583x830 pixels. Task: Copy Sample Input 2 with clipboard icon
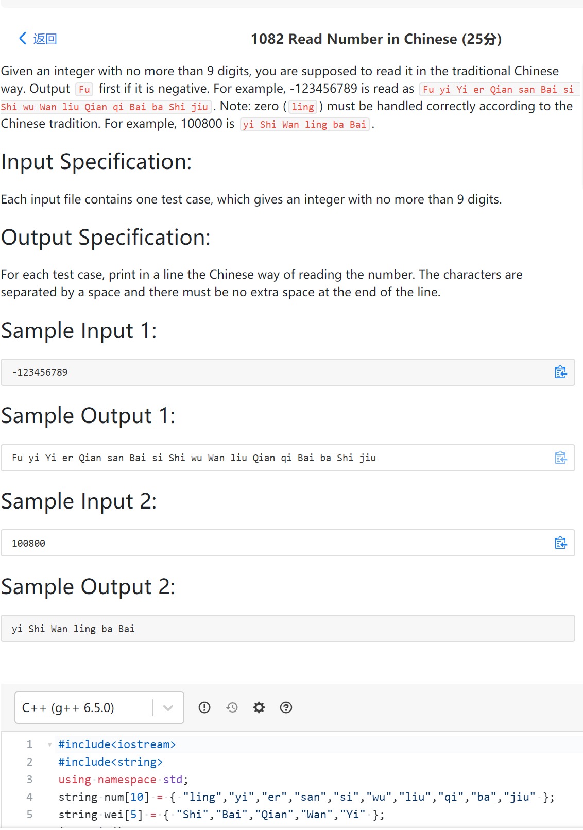pos(560,543)
